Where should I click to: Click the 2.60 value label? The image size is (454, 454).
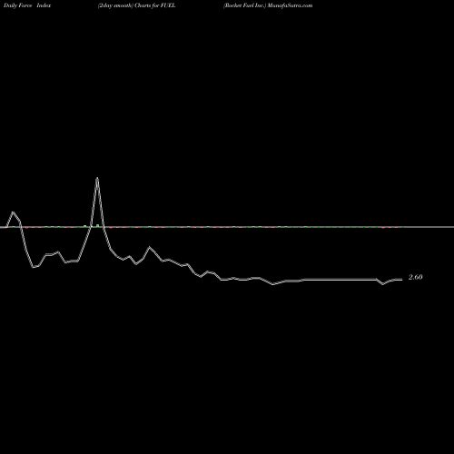(415, 277)
